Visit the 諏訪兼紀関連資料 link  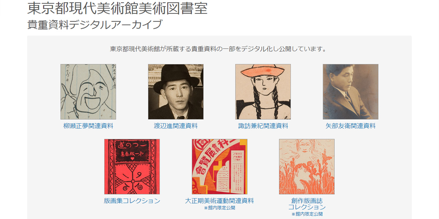[263, 126]
